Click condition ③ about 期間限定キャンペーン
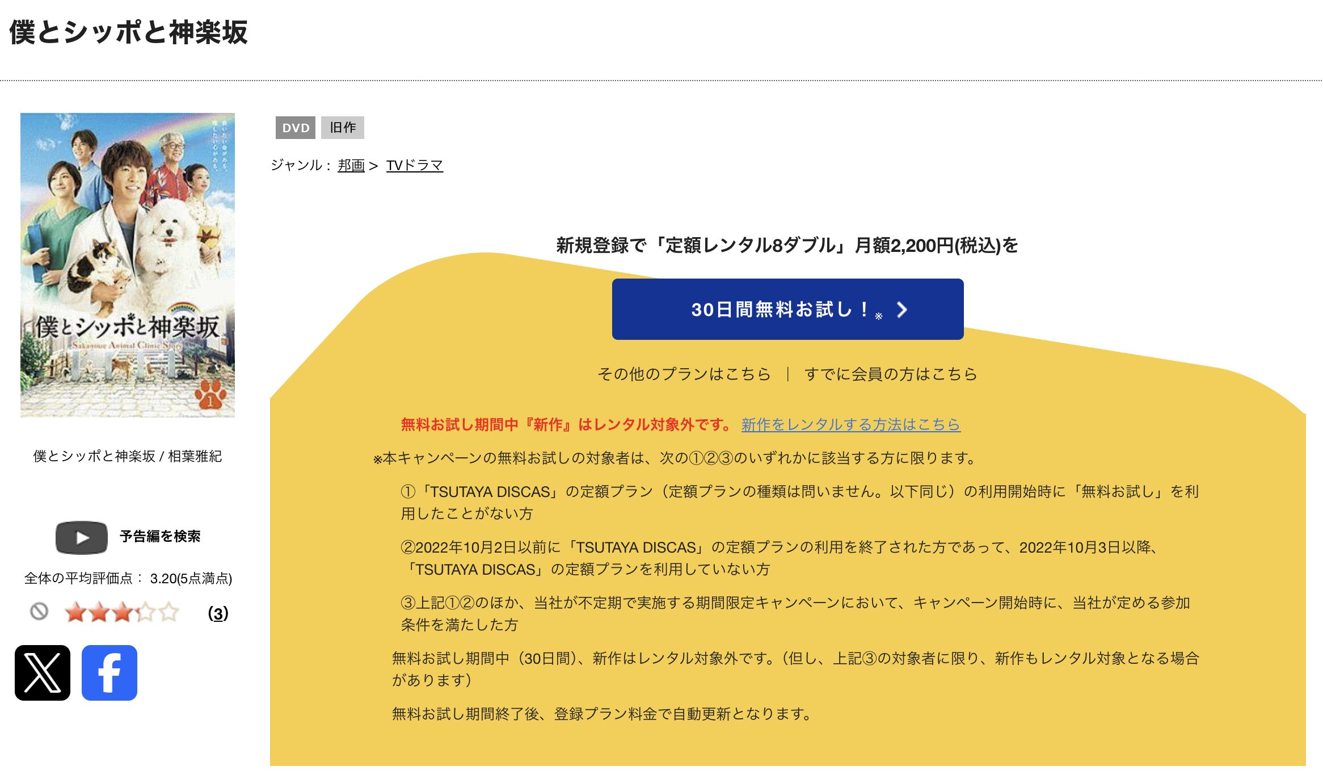The width and height of the screenshot is (1323, 775). pyautogui.click(x=795, y=613)
